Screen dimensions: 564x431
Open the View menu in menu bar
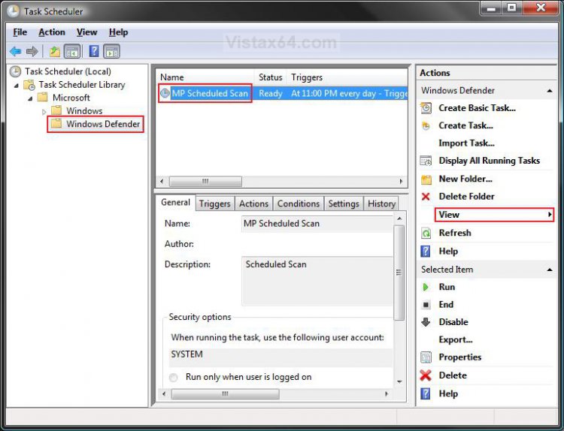(86, 32)
